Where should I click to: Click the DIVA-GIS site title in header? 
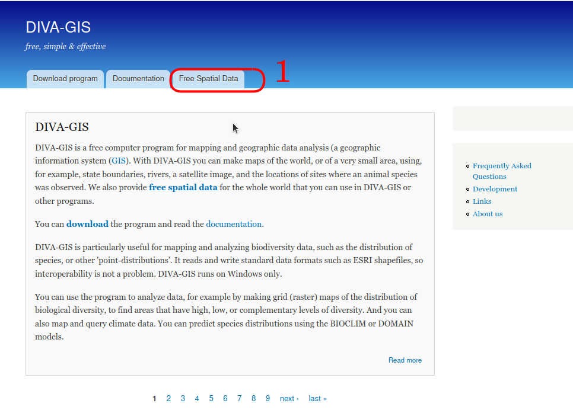(x=58, y=27)
